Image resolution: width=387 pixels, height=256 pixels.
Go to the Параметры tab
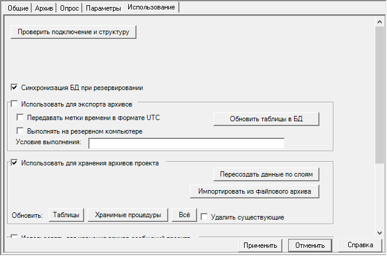click(103, 8)
